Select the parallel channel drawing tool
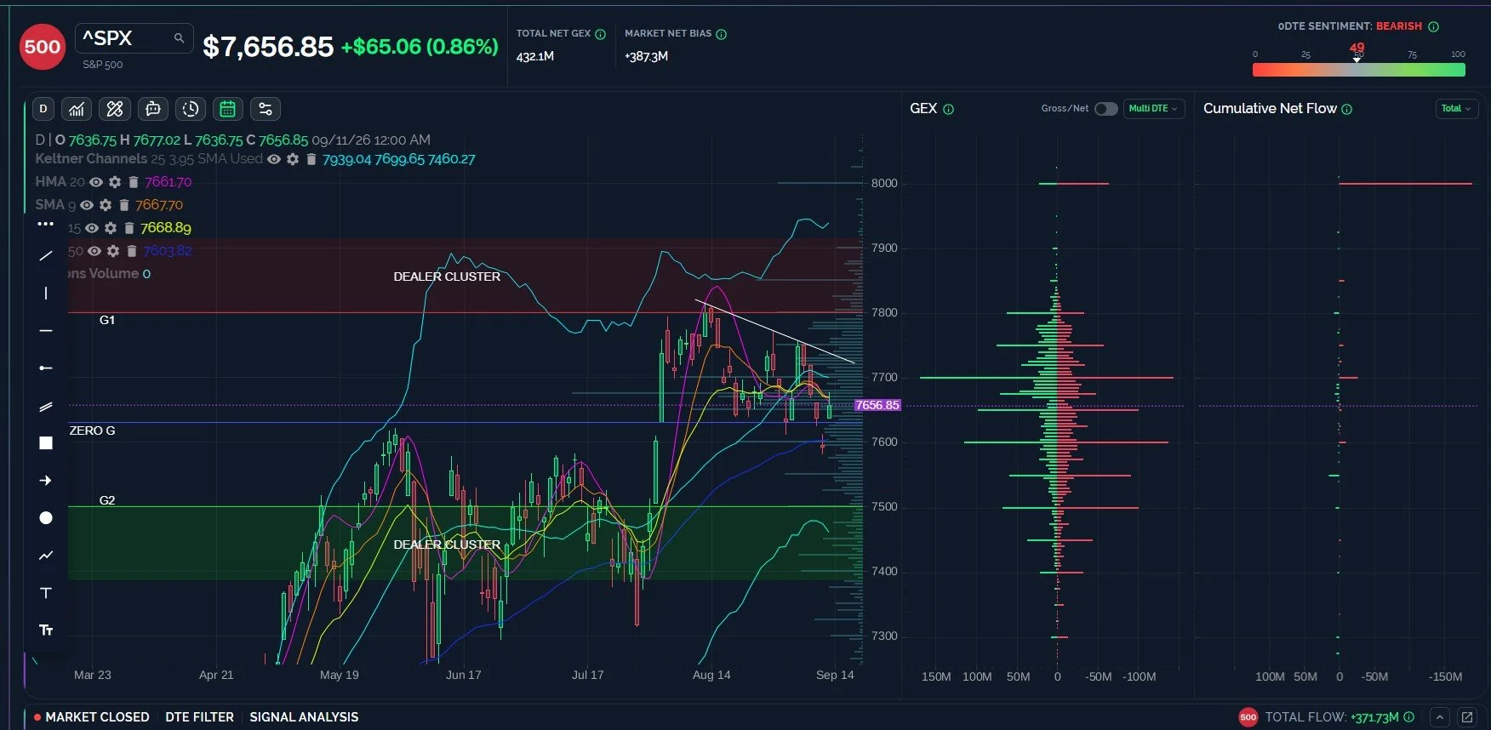Image resolution: width=1491 pixels, height=730 pixels. (x=46, y=407)
